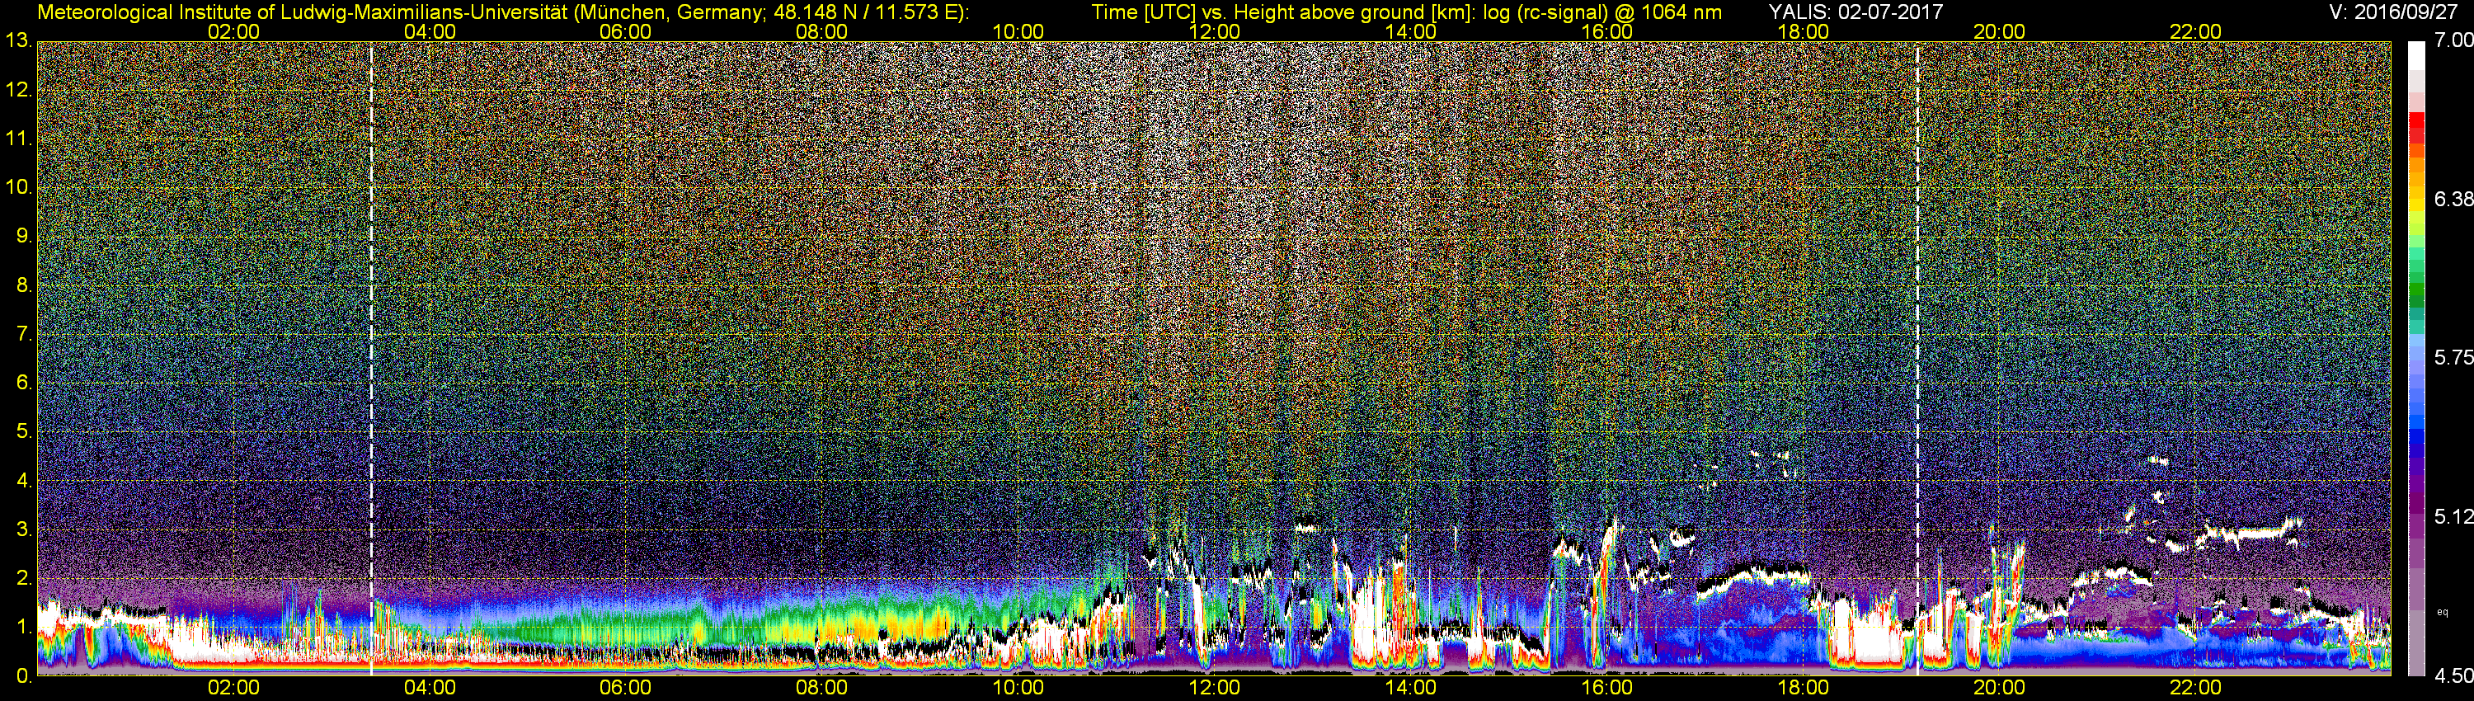Click the height axis label "1."
Screen dimensions: 2474x701
click(24, 627)
